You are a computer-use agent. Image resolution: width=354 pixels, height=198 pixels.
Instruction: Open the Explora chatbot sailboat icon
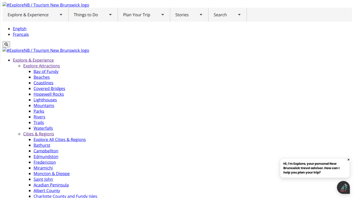343,187
